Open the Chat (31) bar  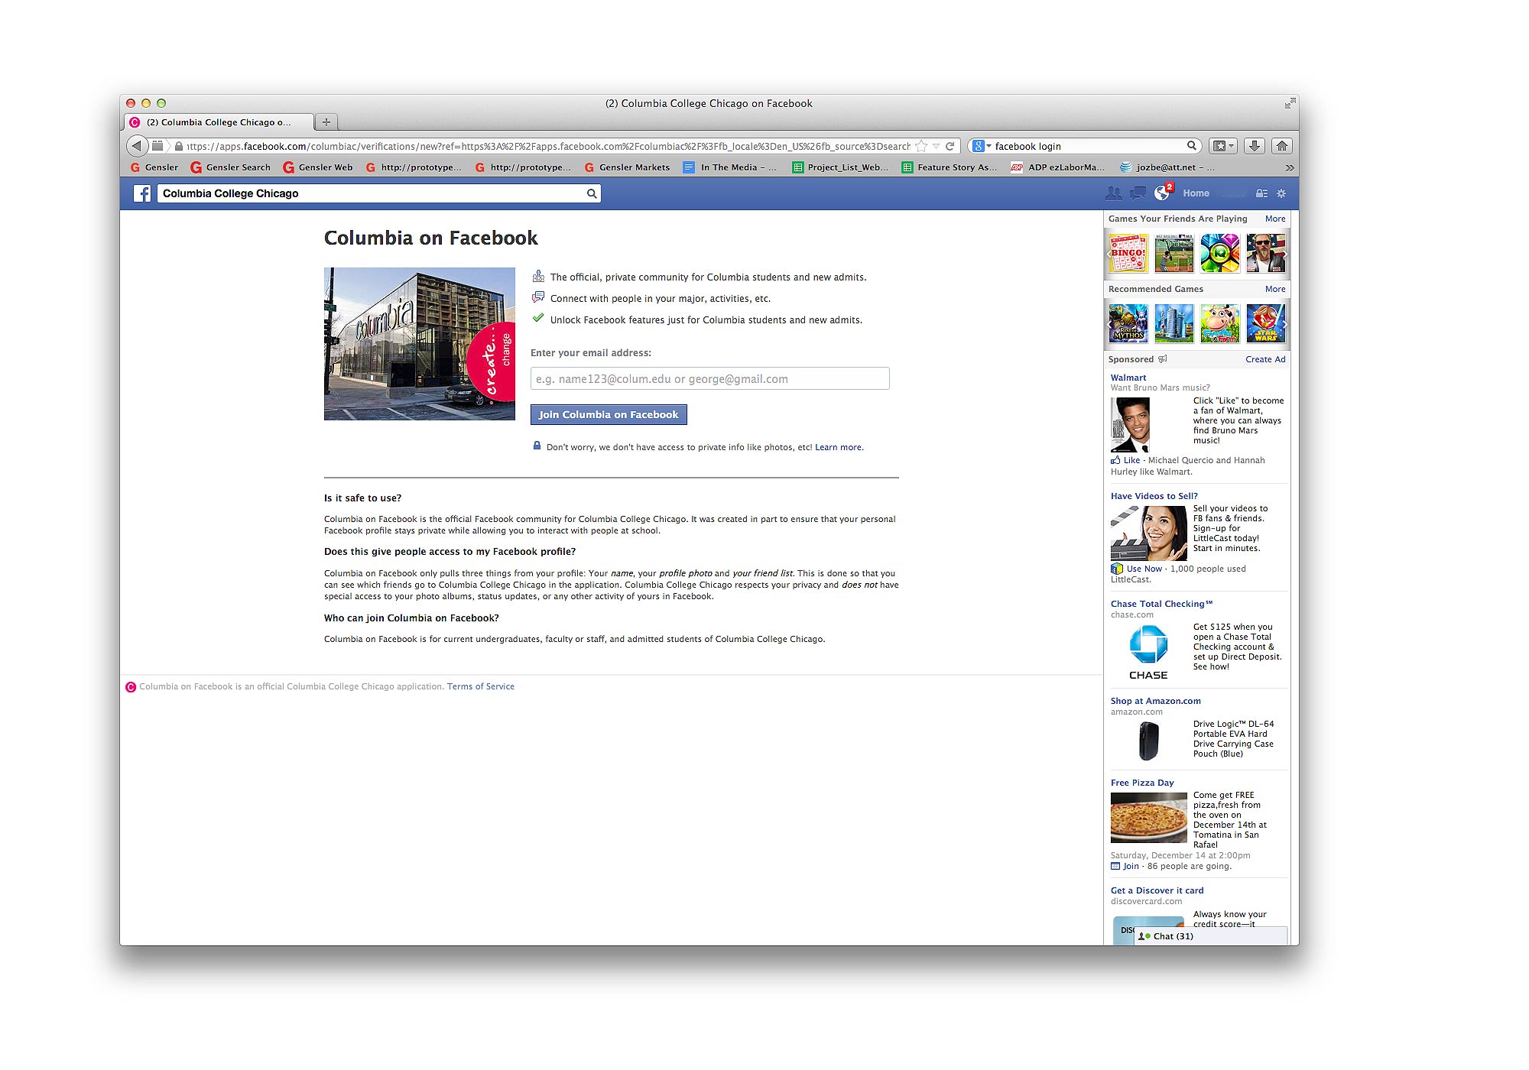pos(1211,936)
